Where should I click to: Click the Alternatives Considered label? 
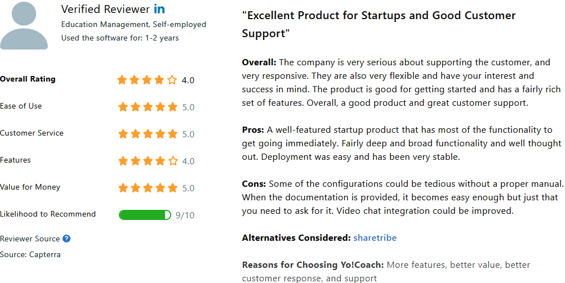point(296,238)
